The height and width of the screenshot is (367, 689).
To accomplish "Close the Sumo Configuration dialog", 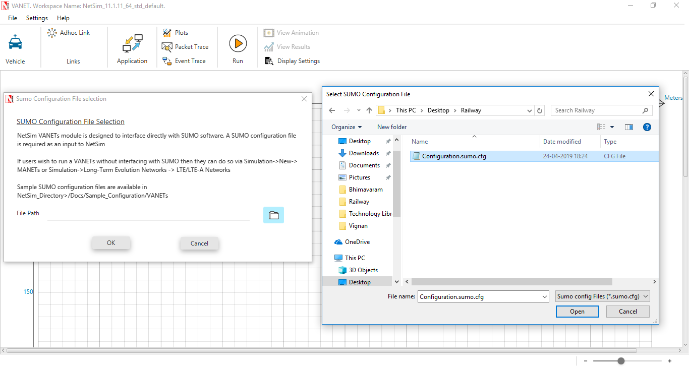I will (x=304, y=99).
